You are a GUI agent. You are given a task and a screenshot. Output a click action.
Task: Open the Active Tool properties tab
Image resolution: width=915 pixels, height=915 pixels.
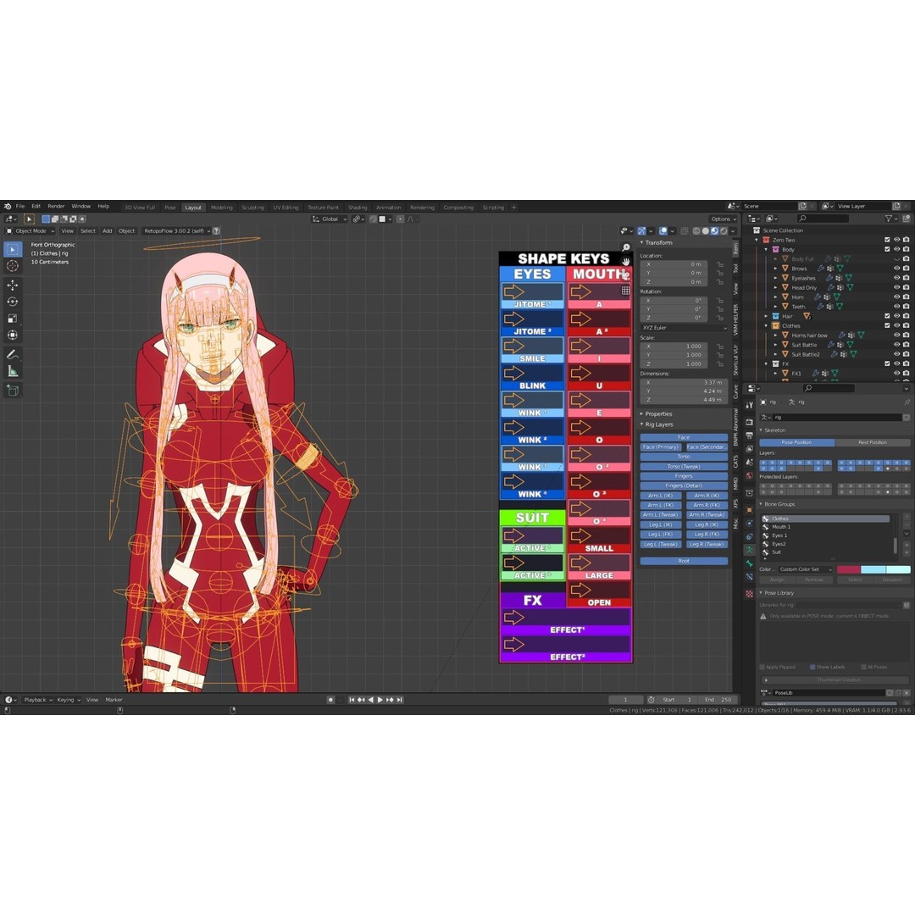749,404
